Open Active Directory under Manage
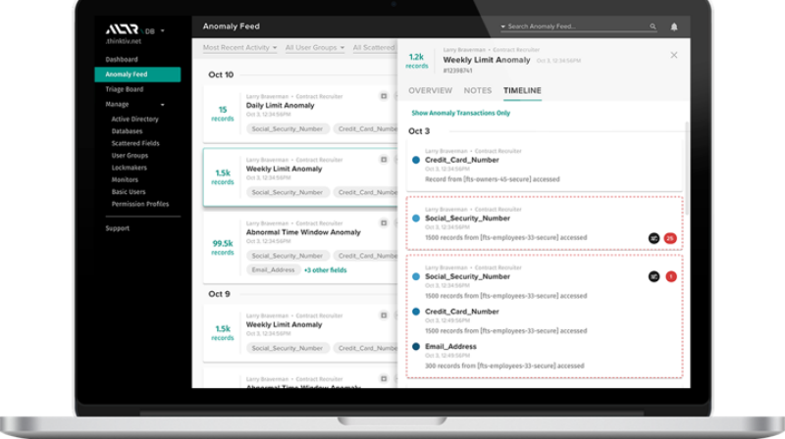The height and width of the screenshot is (439, 785). point(134,119)
